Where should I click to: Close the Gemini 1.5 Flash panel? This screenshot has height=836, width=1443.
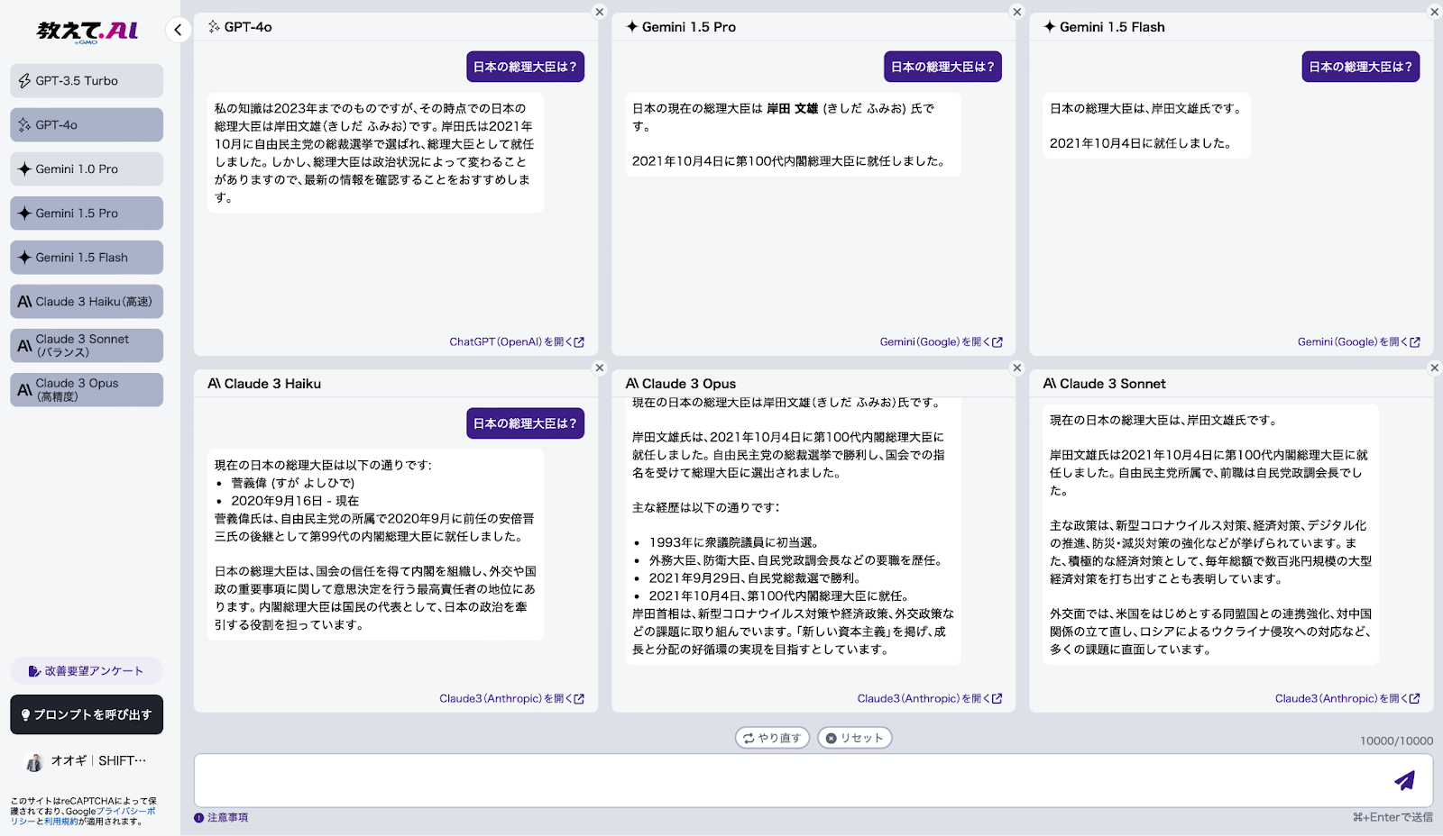[1434, 12]
